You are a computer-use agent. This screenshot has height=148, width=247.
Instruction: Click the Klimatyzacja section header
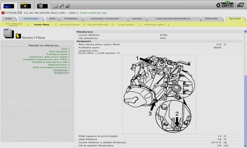tap(159, 32)
